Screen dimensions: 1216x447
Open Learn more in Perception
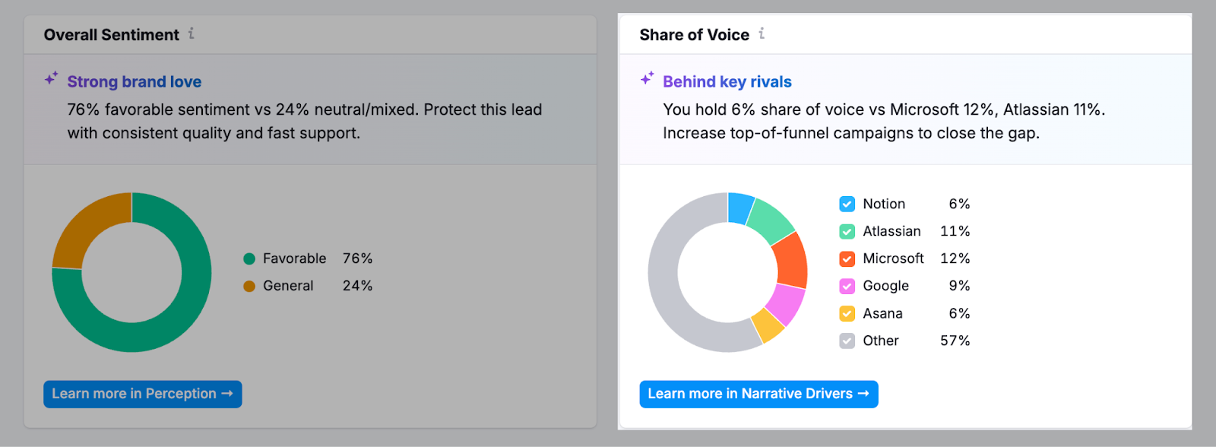(x=143, y=394)
